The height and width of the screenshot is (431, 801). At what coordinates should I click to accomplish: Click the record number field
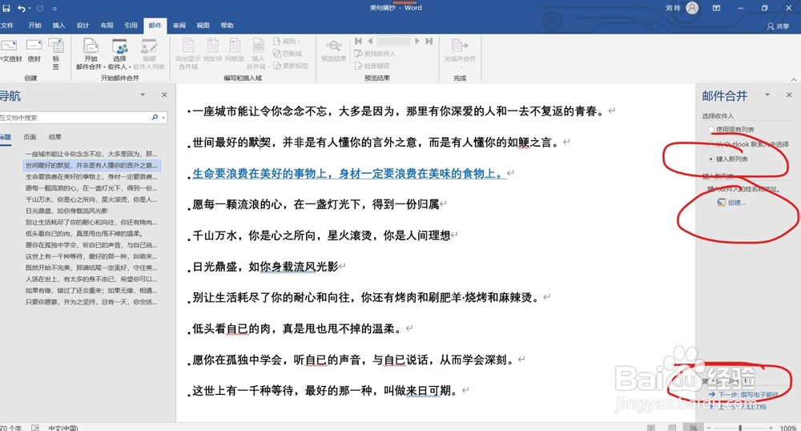tap(394, 42)
